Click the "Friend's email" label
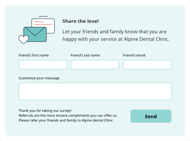The image size is (190, 141). tap(134, 55)
